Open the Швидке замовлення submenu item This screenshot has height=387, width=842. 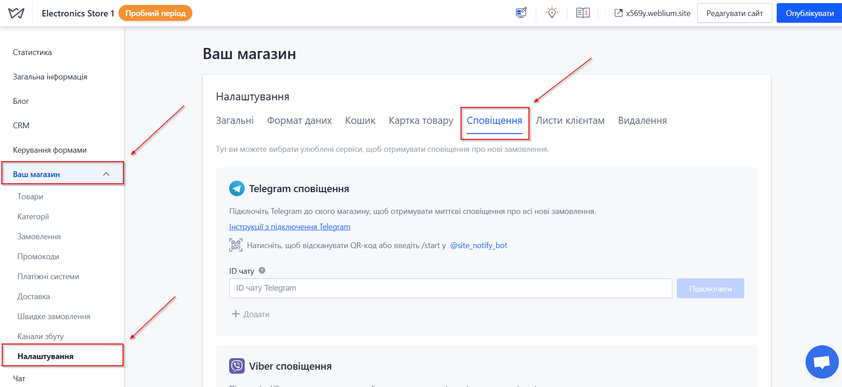pyautogui.click(x=54, y=316)
